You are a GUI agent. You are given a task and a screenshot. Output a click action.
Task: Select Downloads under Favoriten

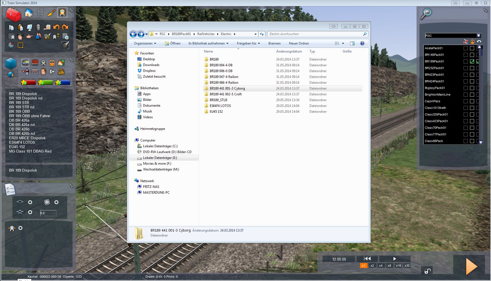[x=151, y=65]
